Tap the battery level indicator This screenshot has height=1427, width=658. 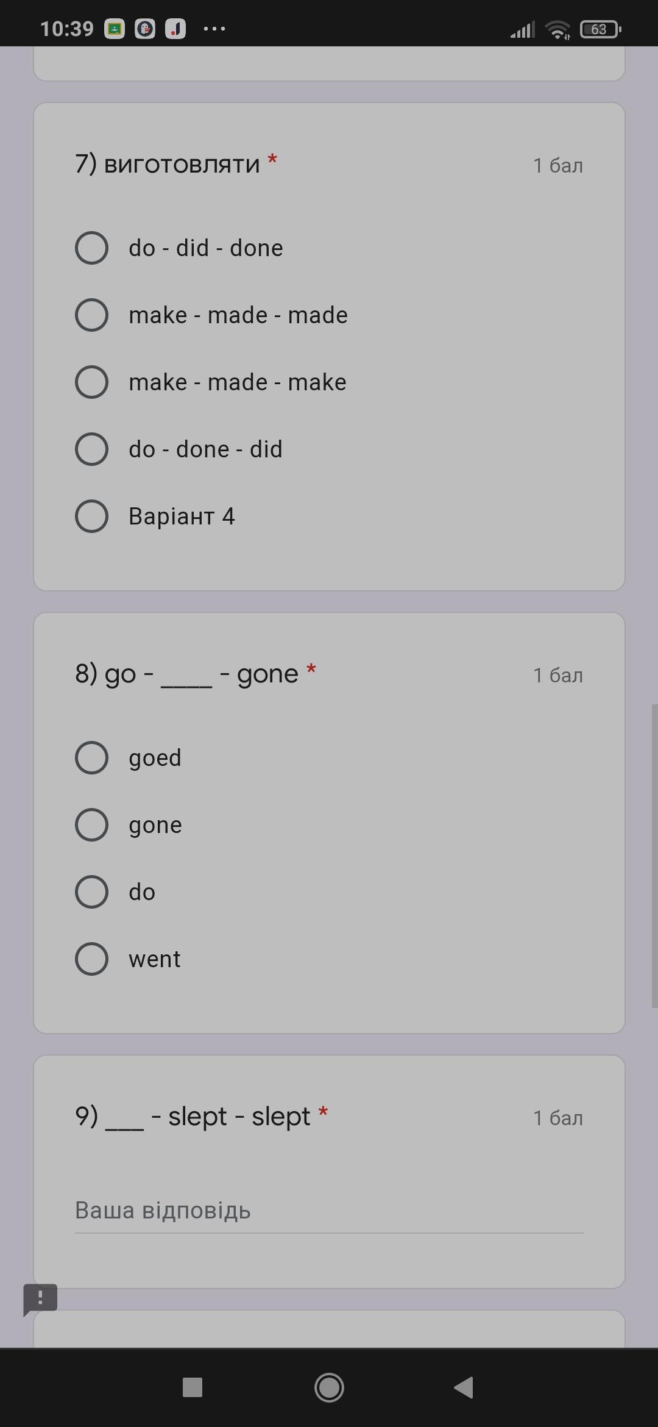pyautogui.click(x=600, y=29)
